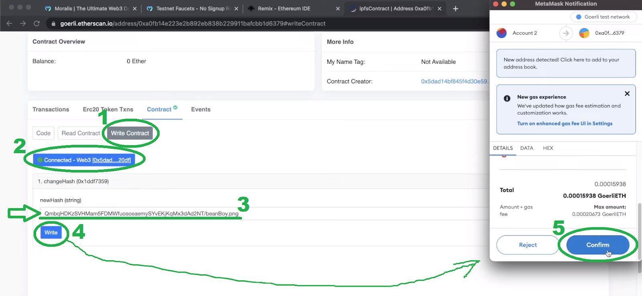The width and height of the screenshot is (642, 296).
Task: Select DETAILS tab in MetaMask
Action: (x=503, y=148)
